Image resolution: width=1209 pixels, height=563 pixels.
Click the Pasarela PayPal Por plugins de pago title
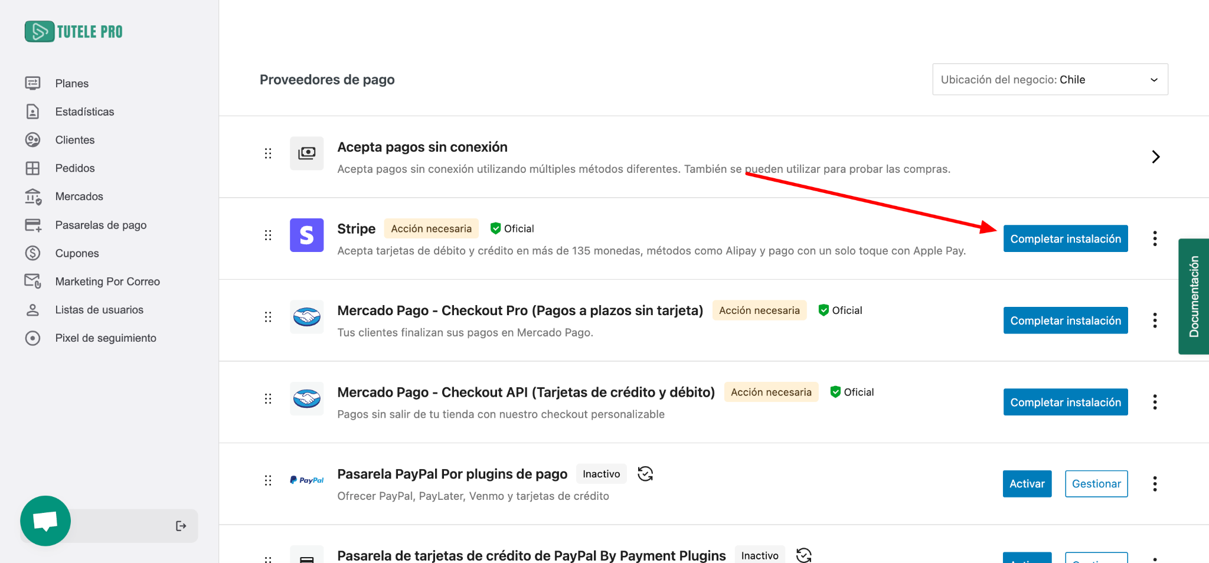[452, 474]
